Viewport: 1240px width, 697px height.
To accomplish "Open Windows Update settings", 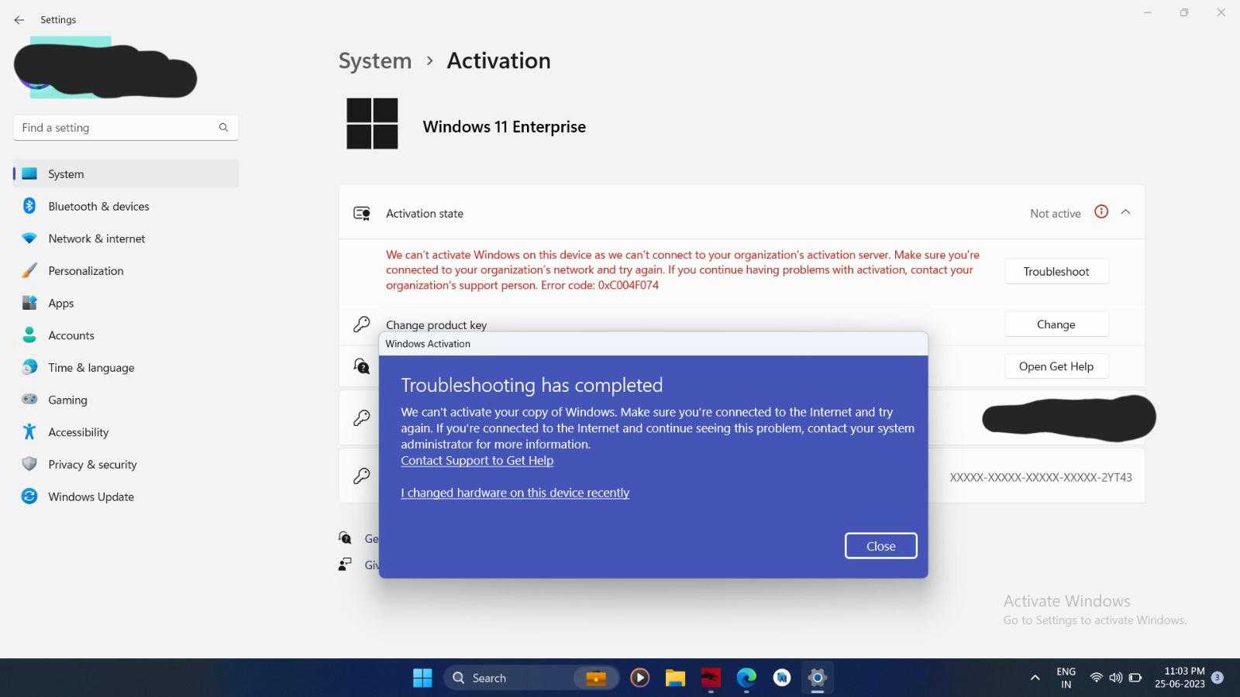I will pos(126,496).
